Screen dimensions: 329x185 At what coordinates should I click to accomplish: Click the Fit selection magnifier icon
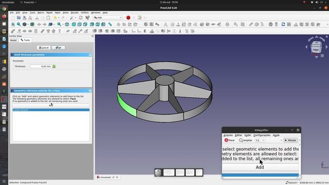pyautogui.click(x=19, y=25)
